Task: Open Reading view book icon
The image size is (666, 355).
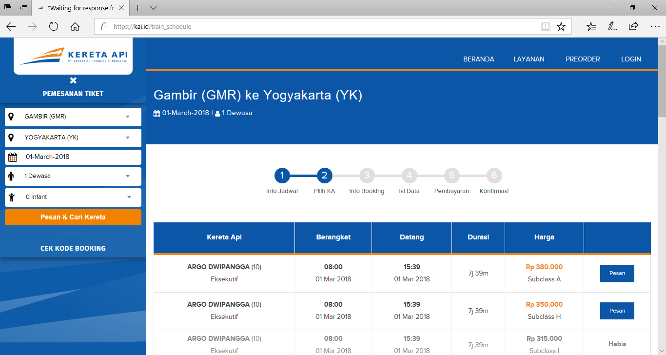Action: point(546,27)
